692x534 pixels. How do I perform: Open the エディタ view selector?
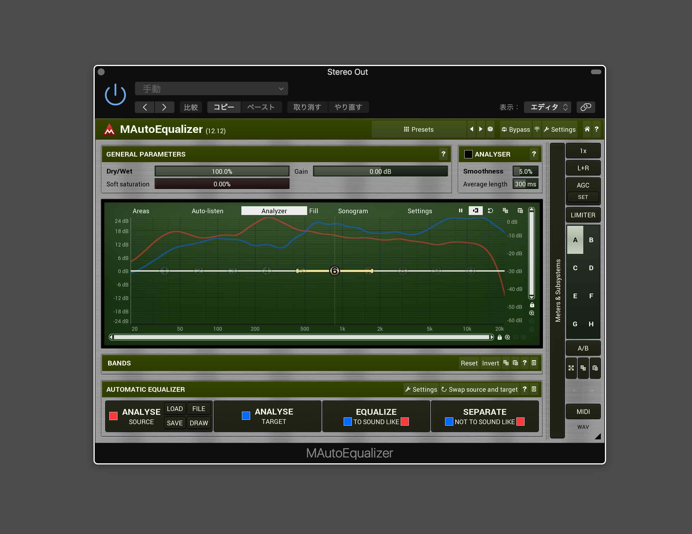click(x=547, y=107)
